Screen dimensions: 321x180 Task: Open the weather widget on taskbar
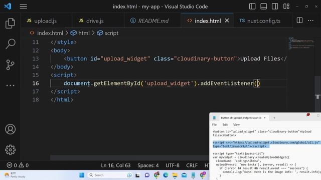coord(15,175)
